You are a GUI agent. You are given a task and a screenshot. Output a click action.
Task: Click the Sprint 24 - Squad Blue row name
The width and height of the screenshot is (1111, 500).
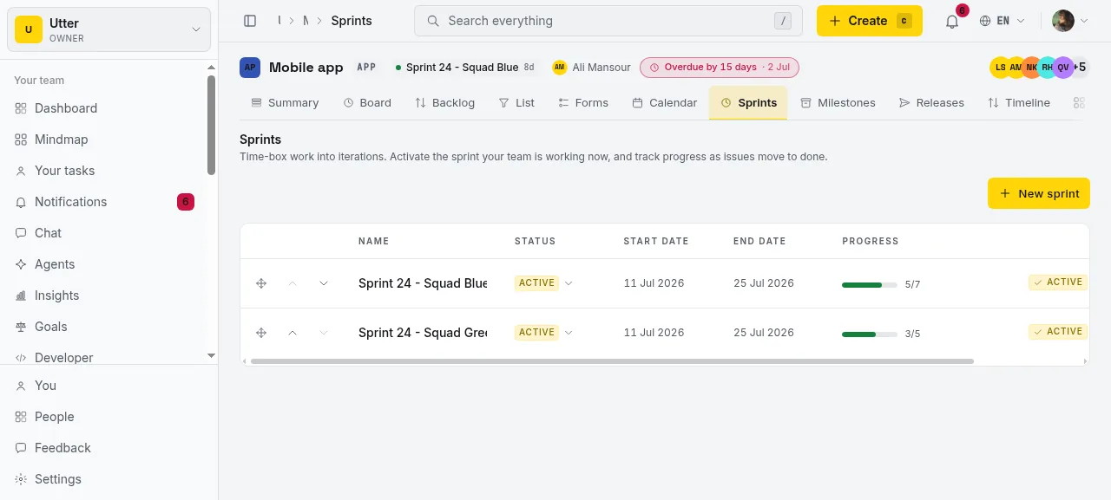point(423,283)
